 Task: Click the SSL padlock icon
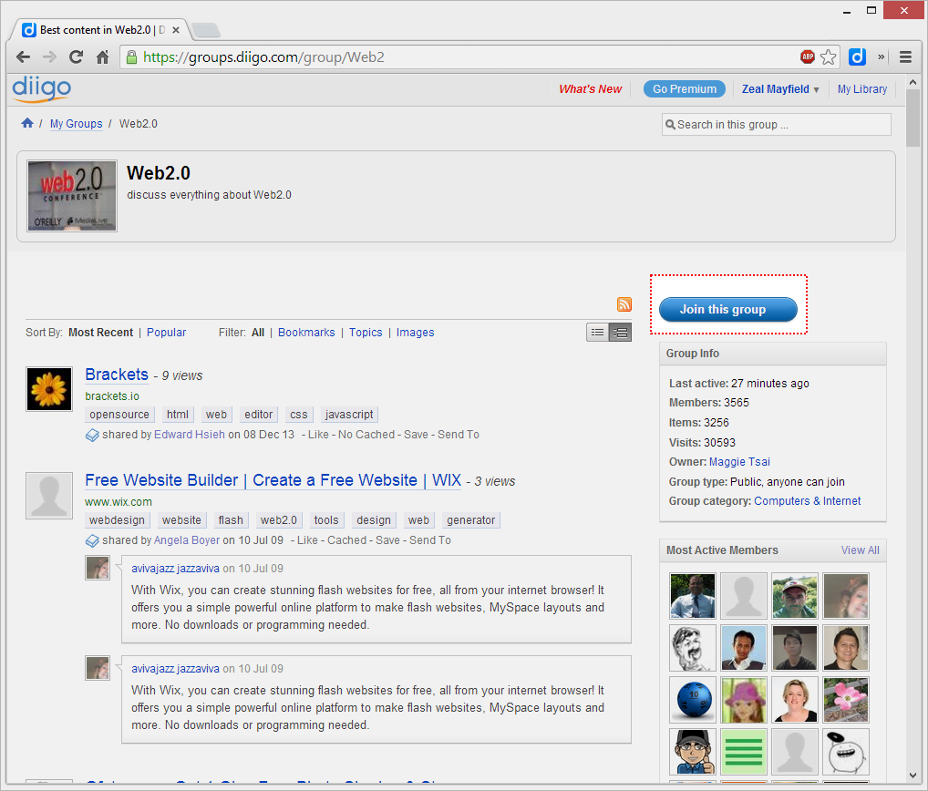point(131,56)
